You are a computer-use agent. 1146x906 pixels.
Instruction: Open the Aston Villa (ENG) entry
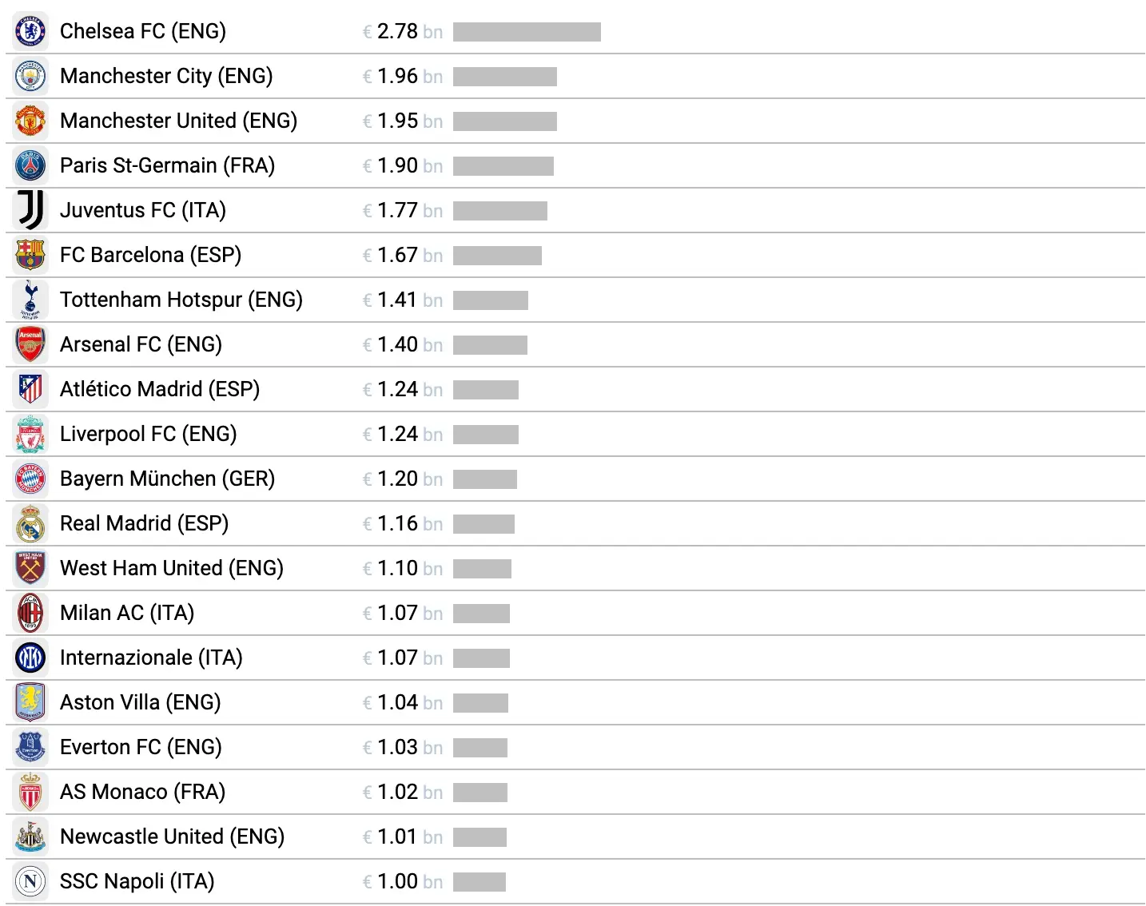(140, 702)
